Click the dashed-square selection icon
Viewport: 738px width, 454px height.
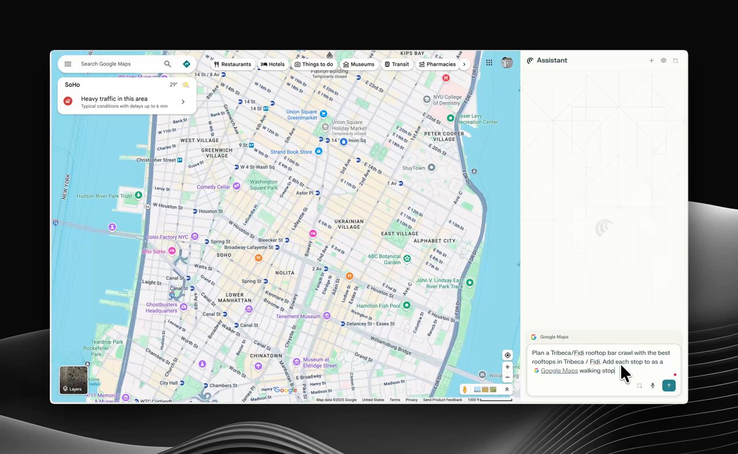640,386
